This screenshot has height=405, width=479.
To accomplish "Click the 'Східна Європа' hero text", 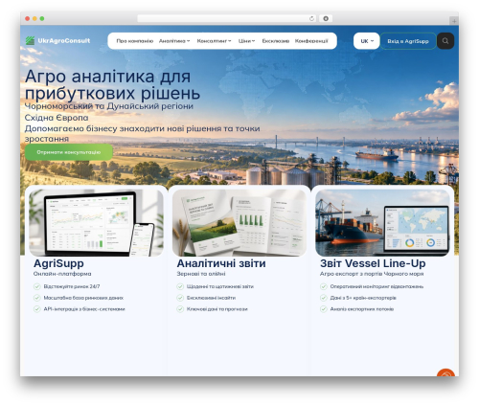I will pos(57,118).
